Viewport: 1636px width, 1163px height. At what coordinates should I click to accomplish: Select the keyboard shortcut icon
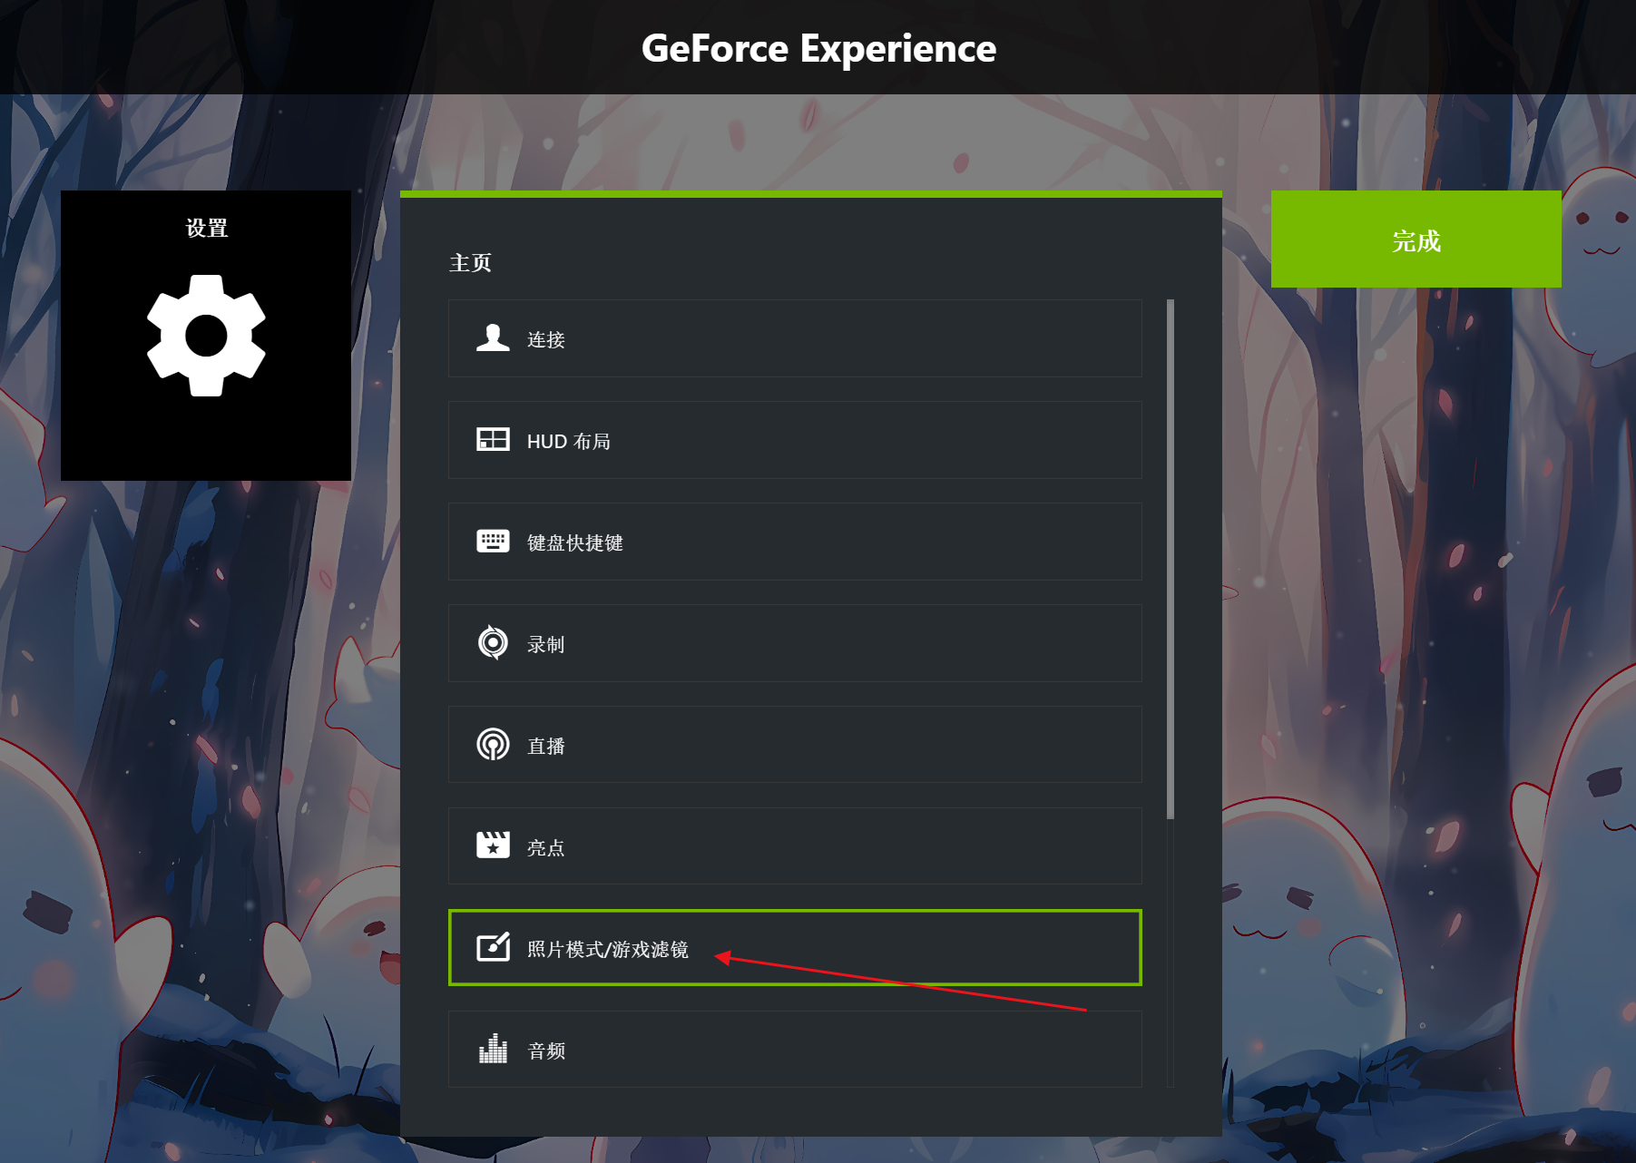[x=493, y=542]
